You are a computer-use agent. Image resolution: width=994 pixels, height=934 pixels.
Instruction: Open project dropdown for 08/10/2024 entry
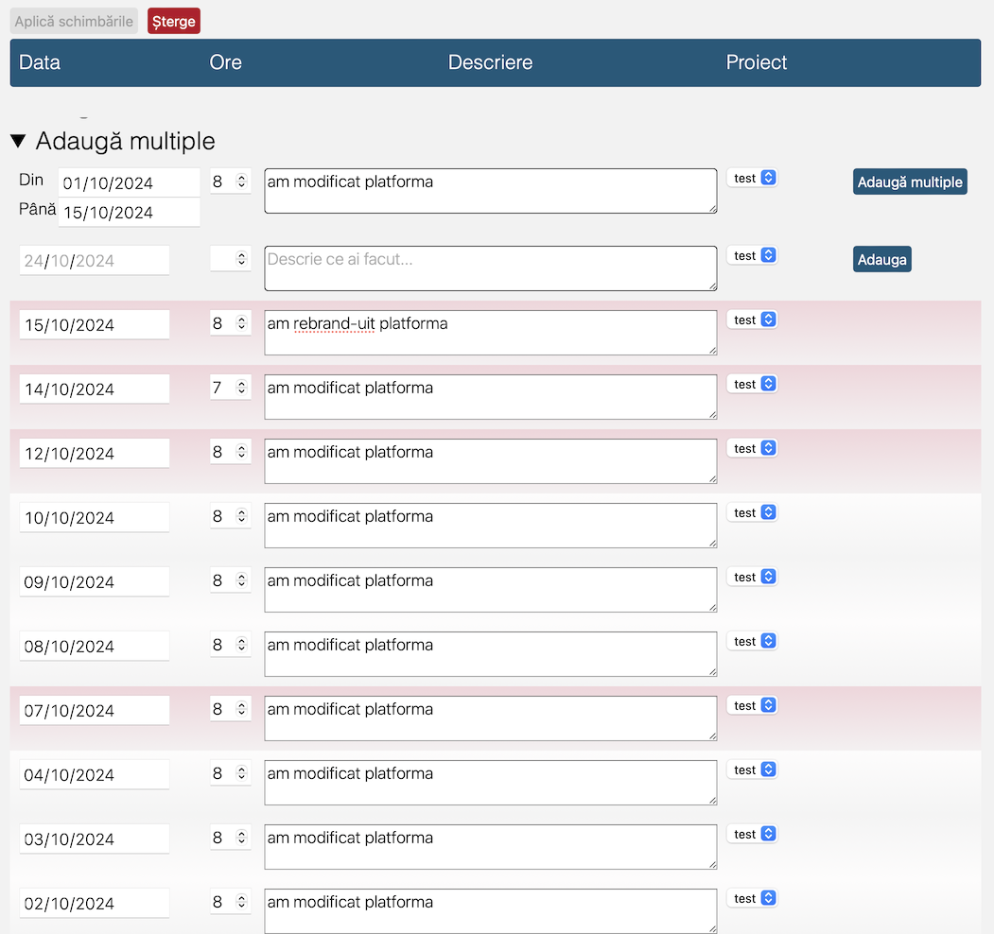click(753, 641)
